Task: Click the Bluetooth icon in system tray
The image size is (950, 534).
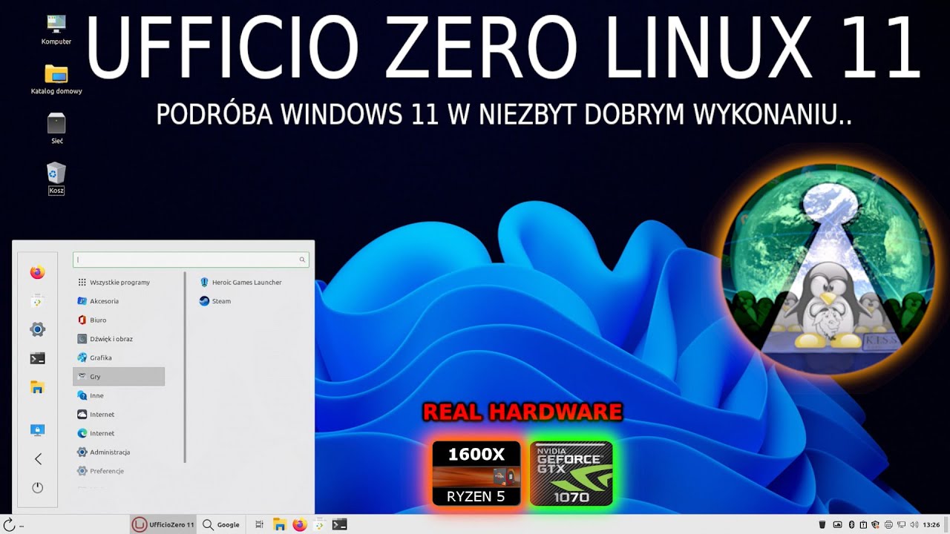Action: (x=852, y=524)
